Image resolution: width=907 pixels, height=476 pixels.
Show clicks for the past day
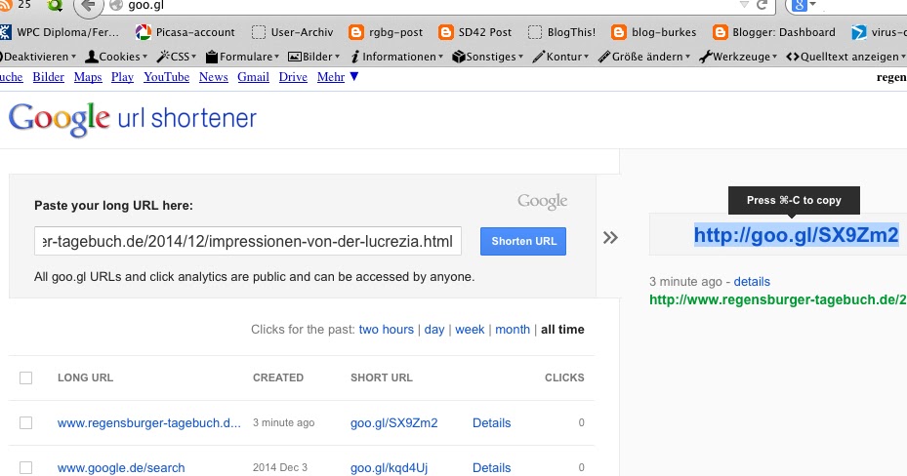coord(434,330)
